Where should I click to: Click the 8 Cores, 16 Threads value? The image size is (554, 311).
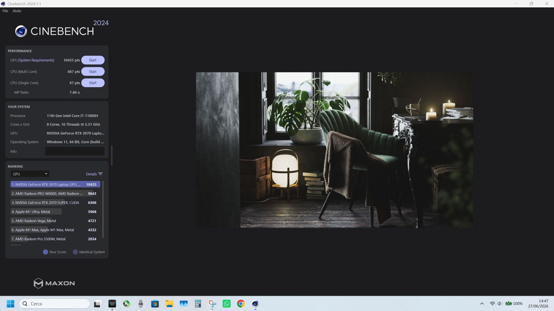(x=73, y=124)
